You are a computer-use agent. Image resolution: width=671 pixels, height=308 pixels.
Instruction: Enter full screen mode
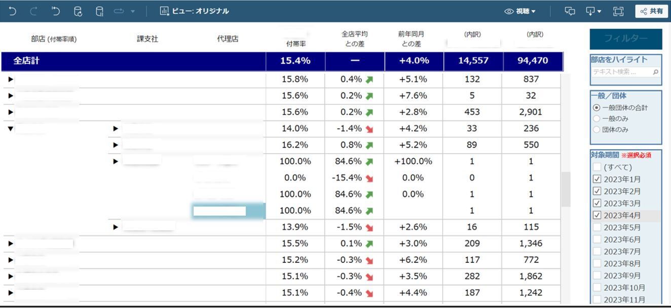click(618, 11)
